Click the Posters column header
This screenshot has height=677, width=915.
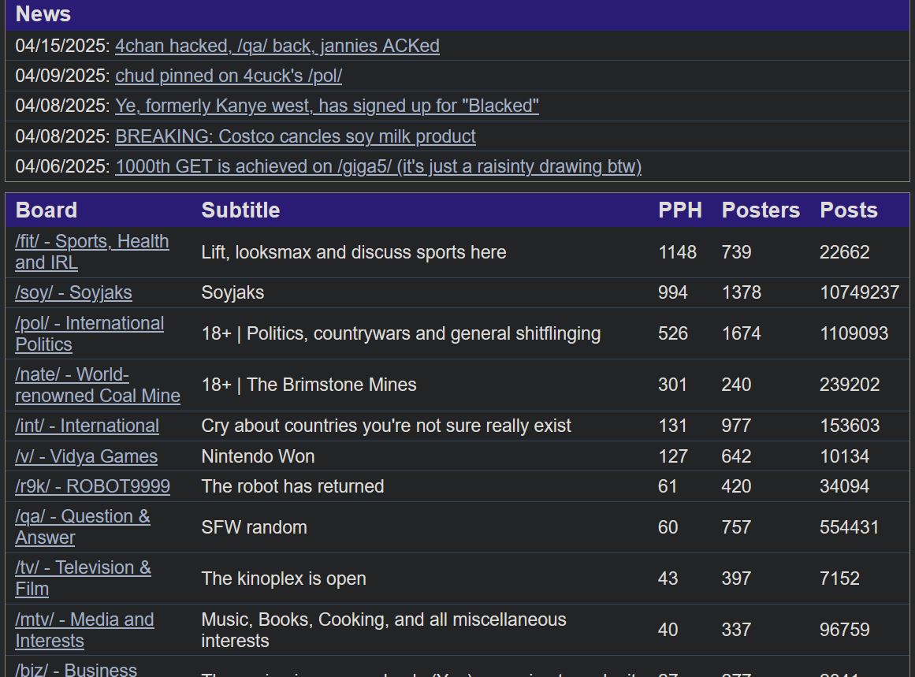click(760, 210)
